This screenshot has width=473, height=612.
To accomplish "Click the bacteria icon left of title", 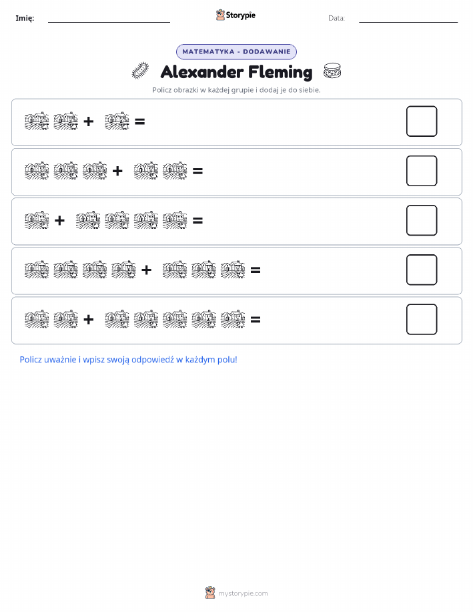I will click(140, 71).
